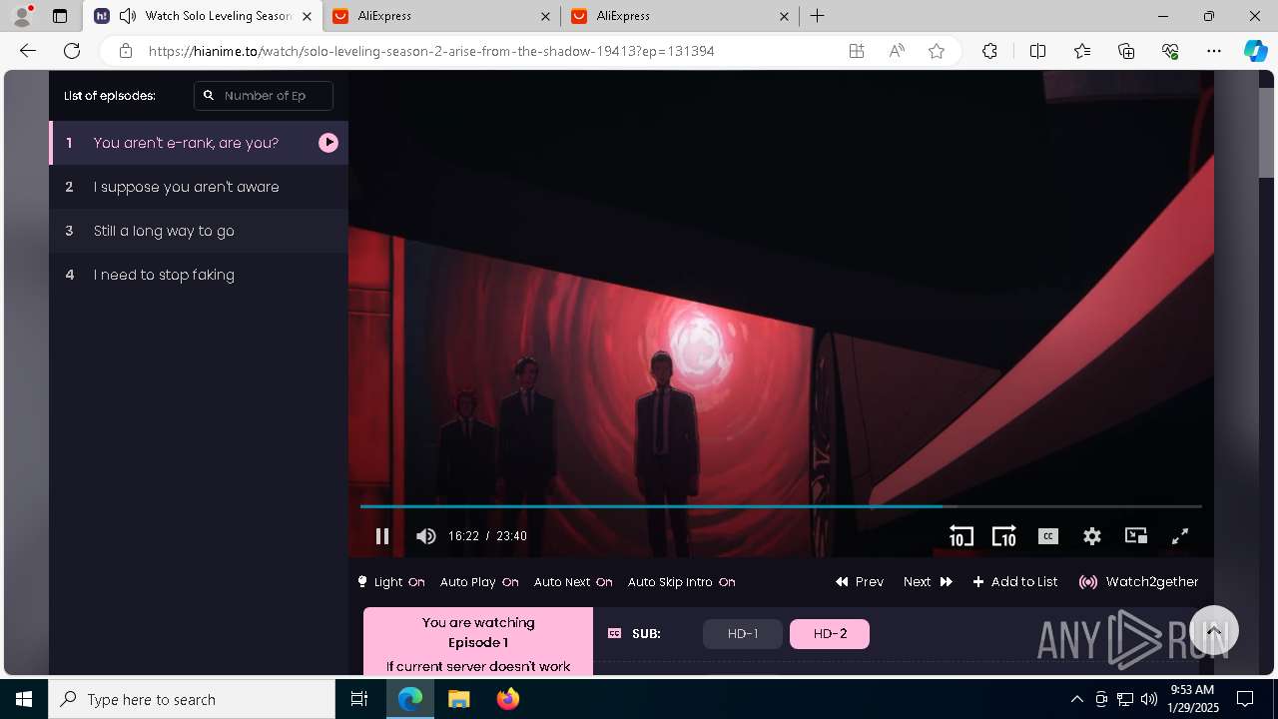
Task: Close the Solo Leveling tab
Action: coord(307,16)
